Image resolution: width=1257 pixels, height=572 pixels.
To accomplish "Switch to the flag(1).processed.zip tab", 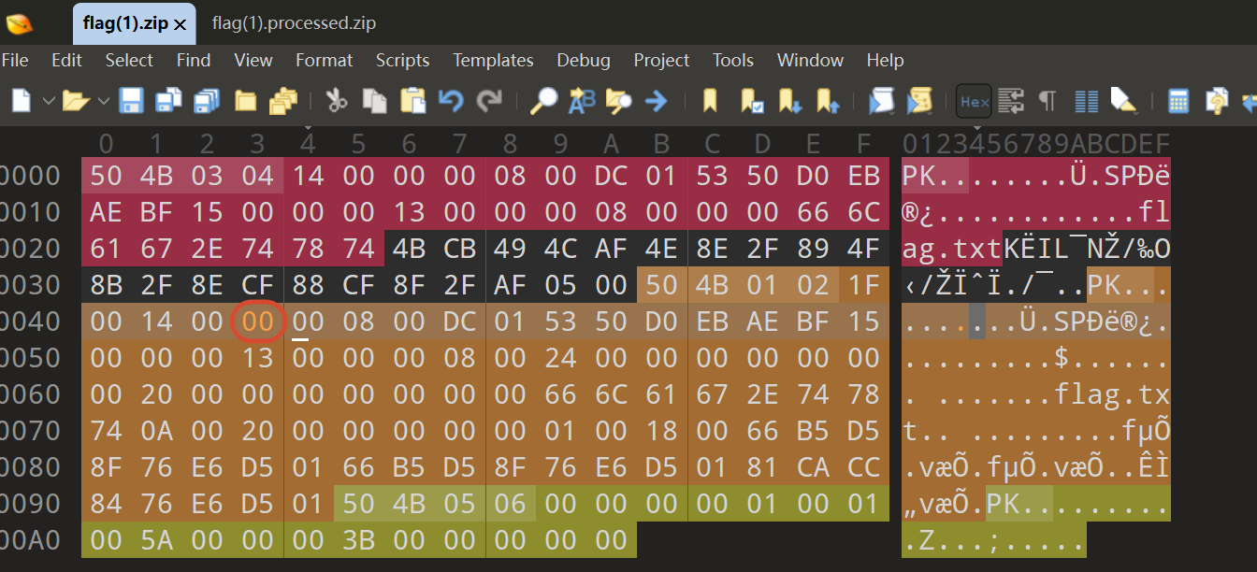I will point(295,23).
